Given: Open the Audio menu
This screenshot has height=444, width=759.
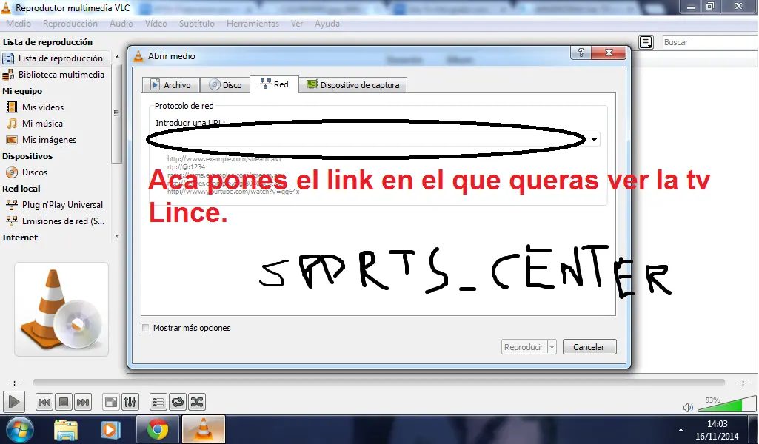Looking at the screenshot, I should (x=121, y=24).
